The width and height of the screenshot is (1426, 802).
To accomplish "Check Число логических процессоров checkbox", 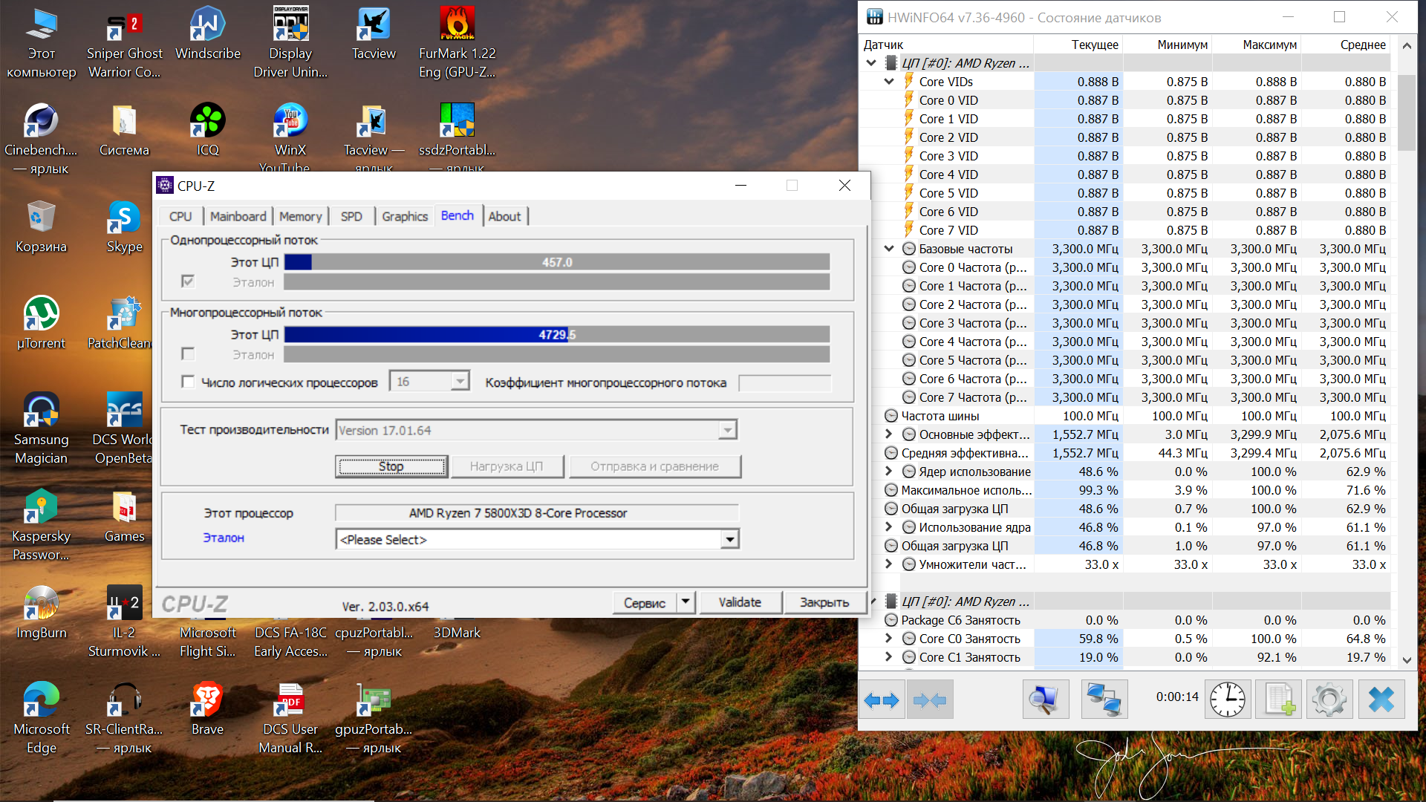I will click(x=188, y=382).
